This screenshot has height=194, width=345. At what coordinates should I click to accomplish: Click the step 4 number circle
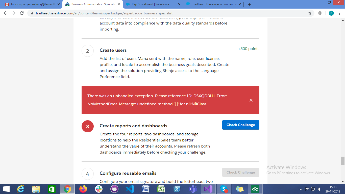coord(88,174)
